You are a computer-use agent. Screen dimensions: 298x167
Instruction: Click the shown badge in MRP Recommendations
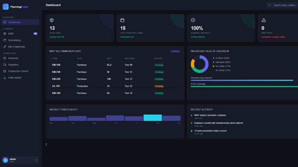[x=175, y=51]
